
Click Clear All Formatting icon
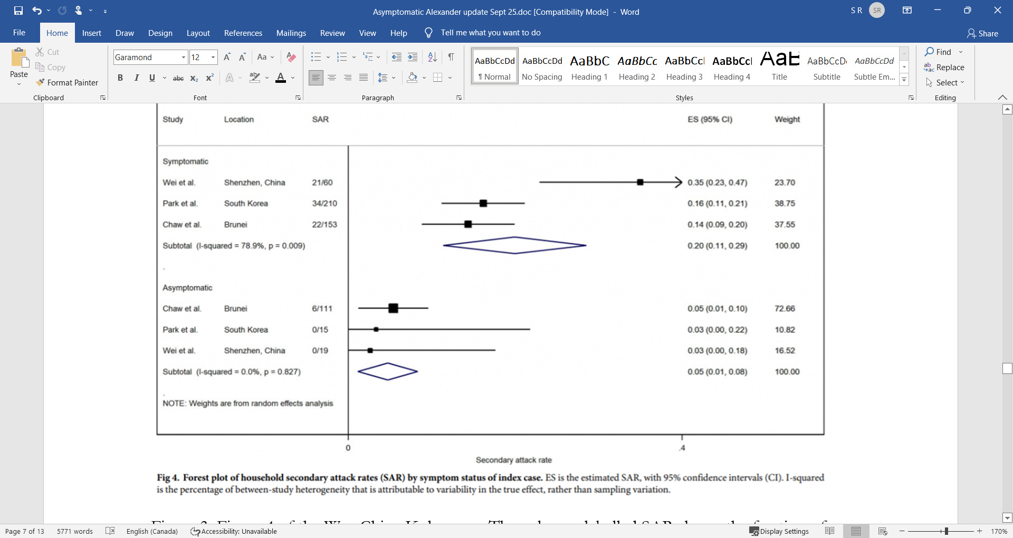pos(291,57)
